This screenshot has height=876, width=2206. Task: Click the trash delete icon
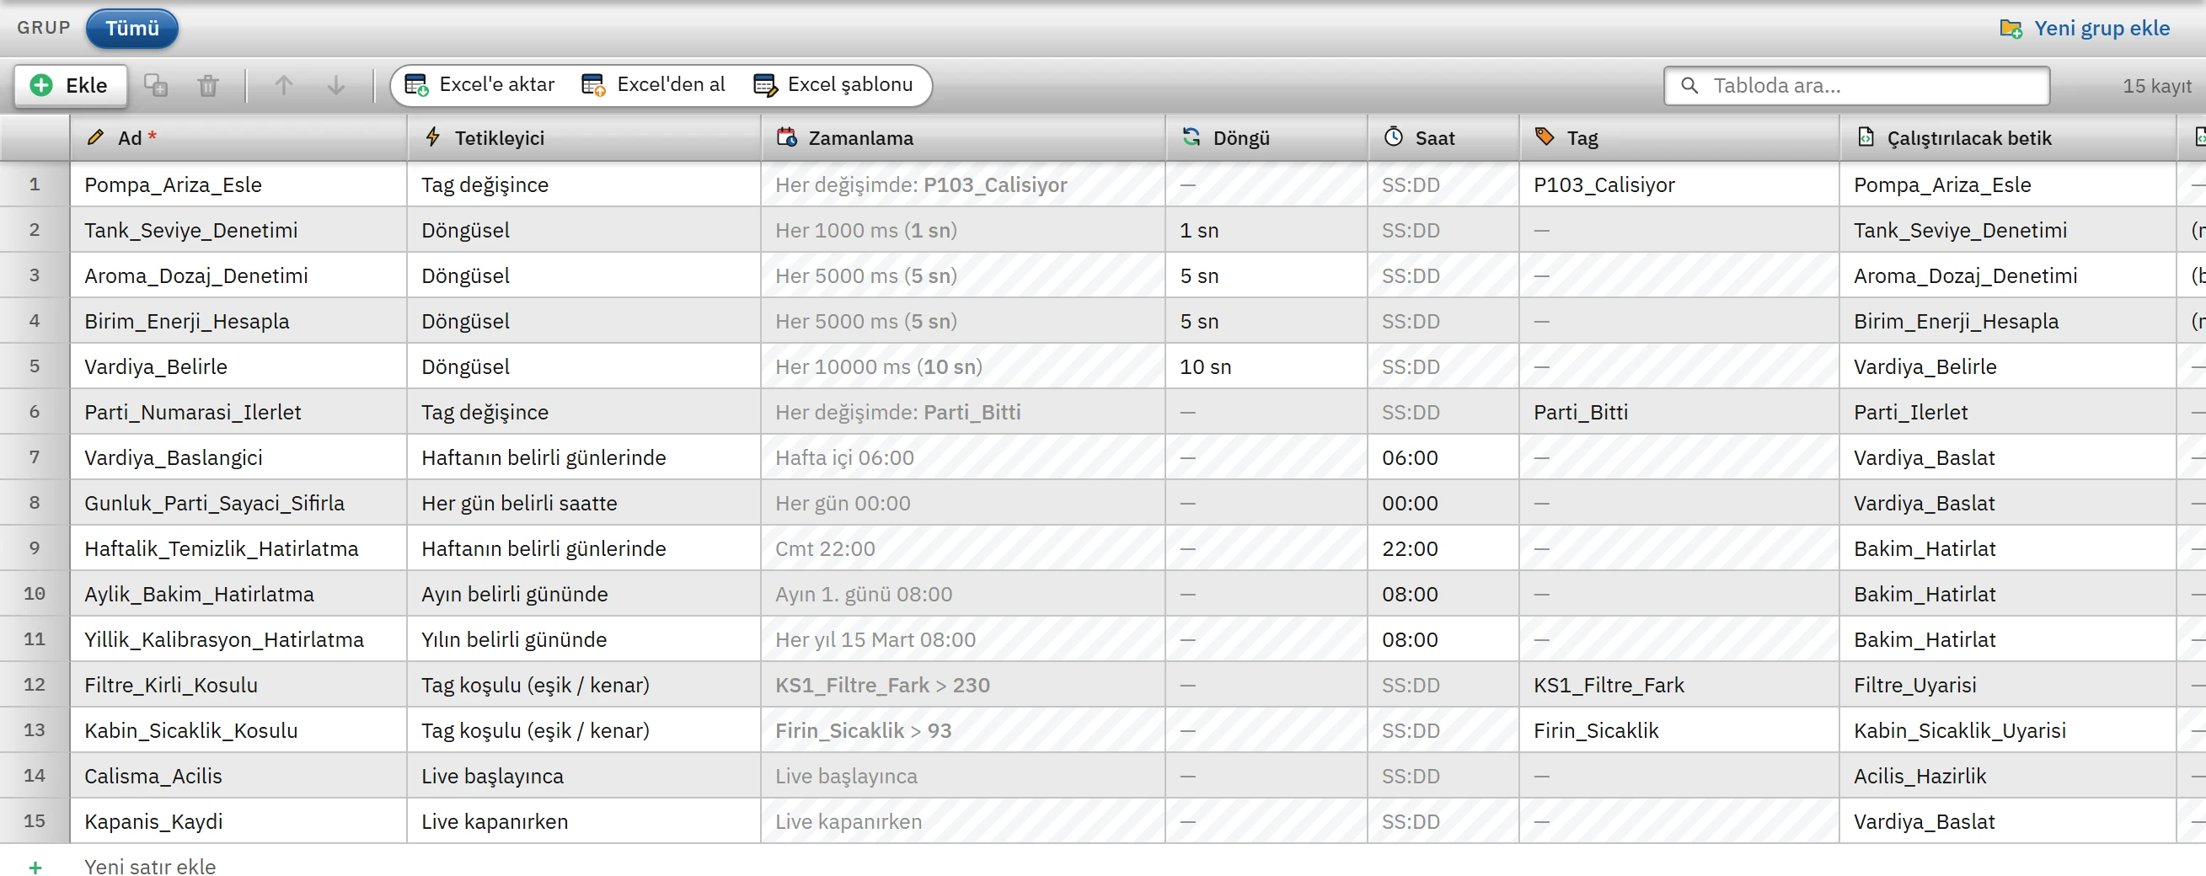click(x=208, y=85)
